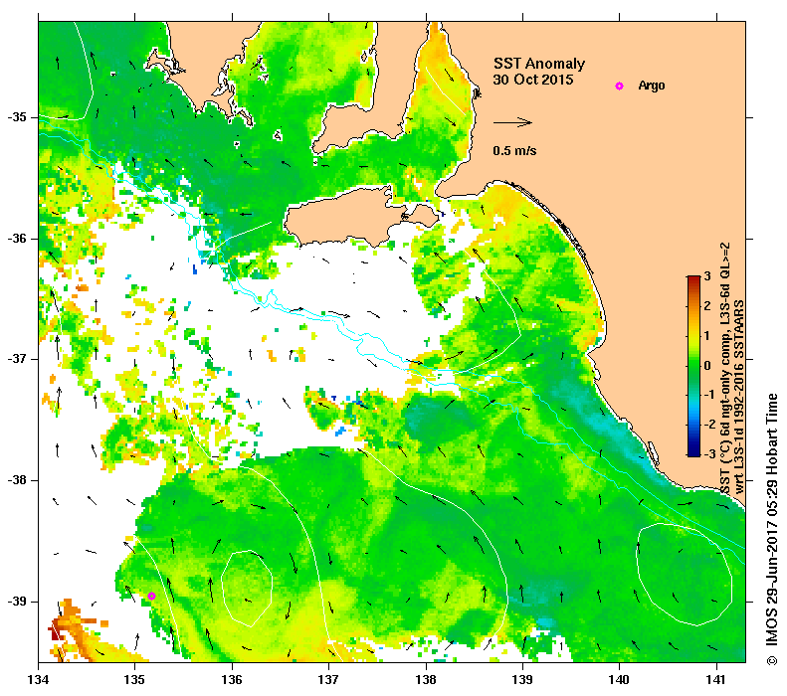This screenshot has height=696, width=787.
Task: Click the magenta Argo legend marker
Action: coord(619,86)
